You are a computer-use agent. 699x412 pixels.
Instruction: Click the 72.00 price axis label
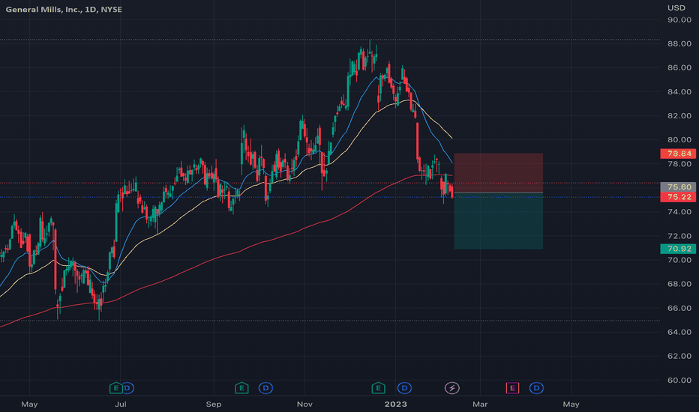click(x=679, y=236)
